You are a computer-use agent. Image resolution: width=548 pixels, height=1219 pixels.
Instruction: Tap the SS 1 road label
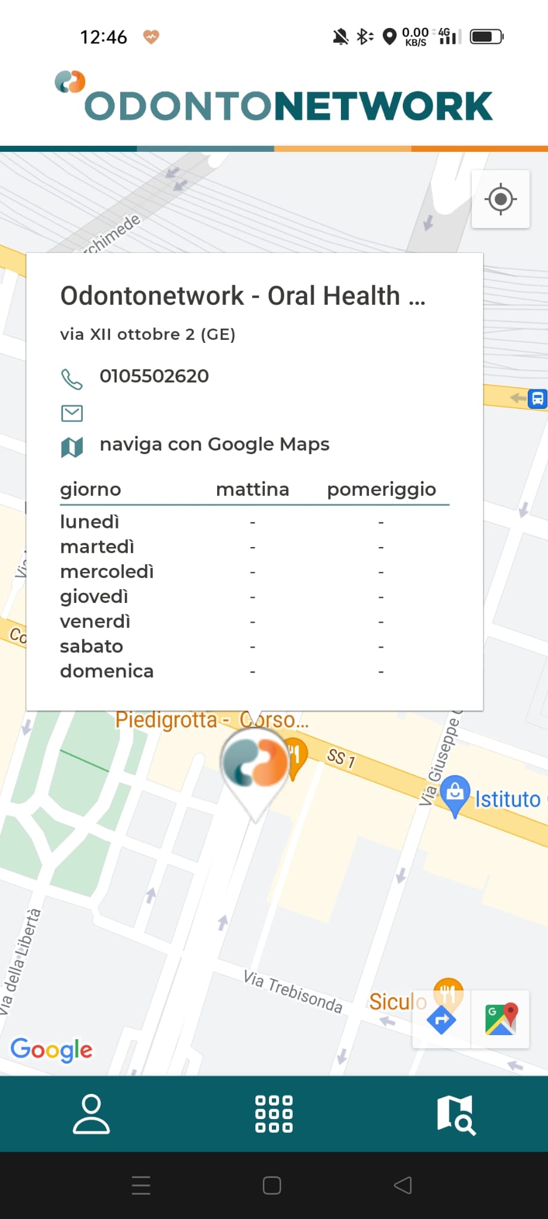pyautogui.click(x=341, y=758)
